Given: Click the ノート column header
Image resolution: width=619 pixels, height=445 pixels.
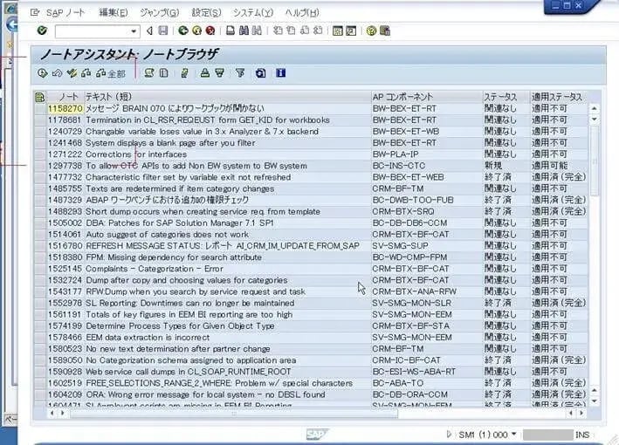Looking at the screenshot, I should coord(65,97).
